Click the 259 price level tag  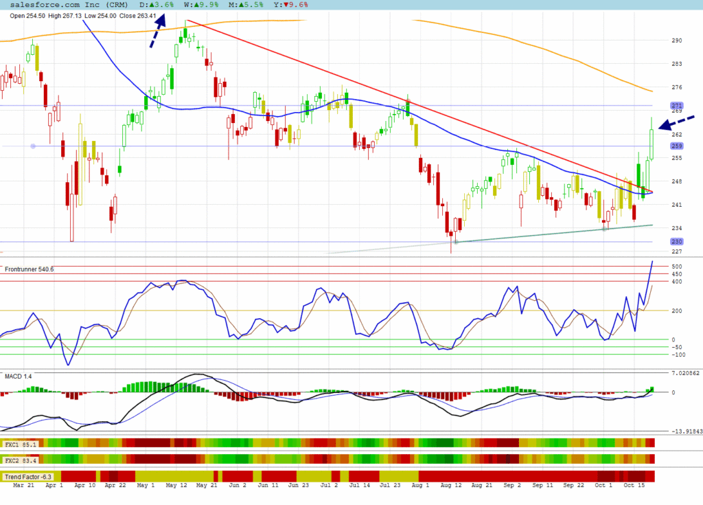[676, 146]
